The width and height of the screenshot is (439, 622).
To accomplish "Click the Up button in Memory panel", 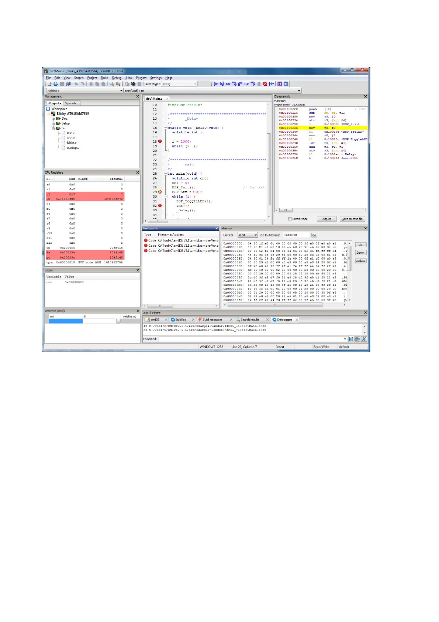I will [360, 245].
